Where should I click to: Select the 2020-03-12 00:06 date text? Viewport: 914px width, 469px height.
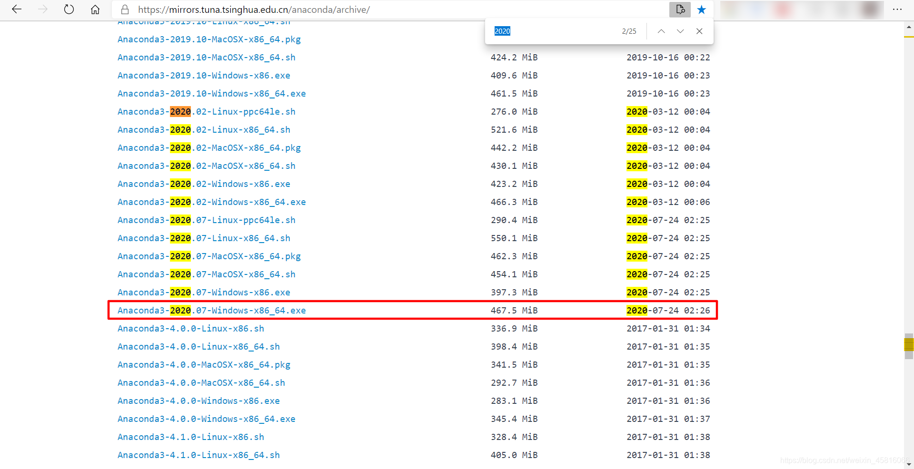668,202
